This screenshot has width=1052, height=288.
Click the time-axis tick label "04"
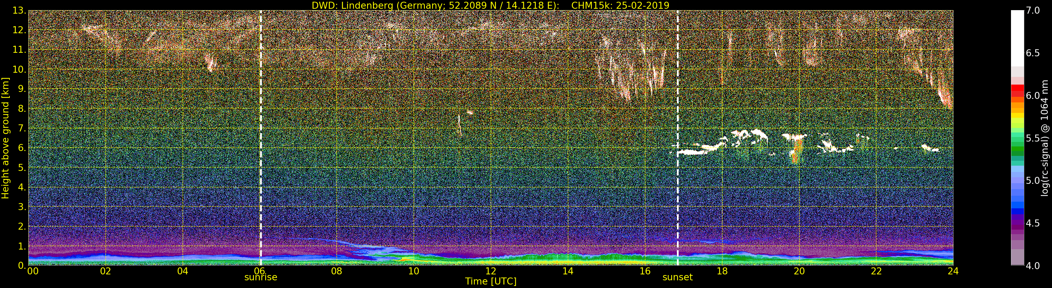183,271
